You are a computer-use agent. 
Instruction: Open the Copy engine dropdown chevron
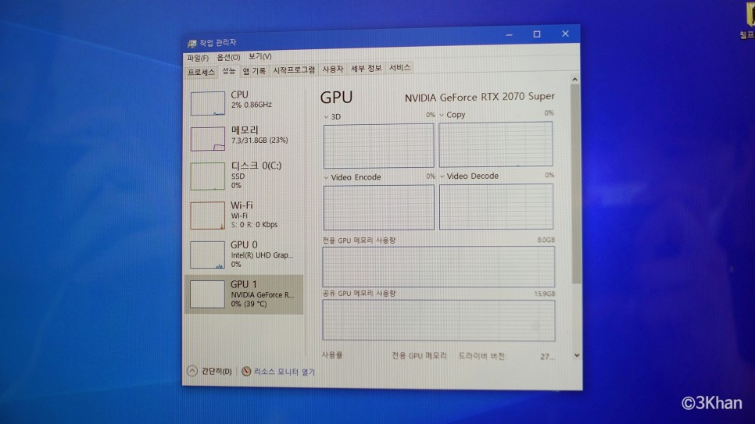point(442,115)
